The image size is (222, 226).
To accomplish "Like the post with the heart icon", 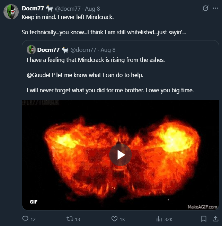I will (114, 219).
